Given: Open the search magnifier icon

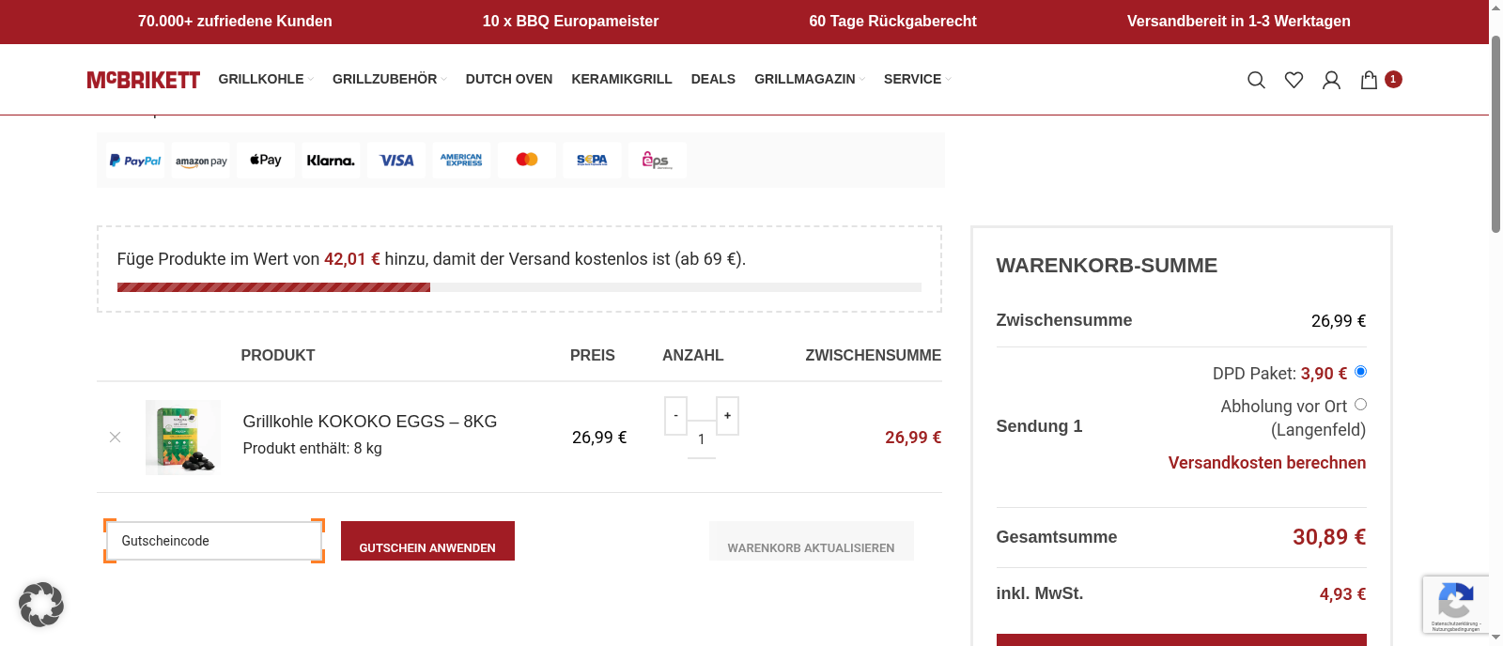Looking at the screenshot, I should [1256, 80].
